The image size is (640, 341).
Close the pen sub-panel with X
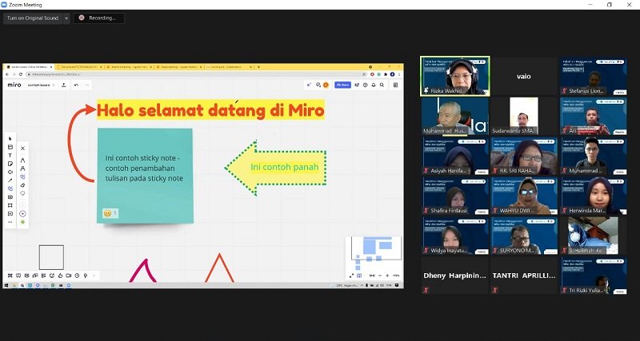point(22,149)
